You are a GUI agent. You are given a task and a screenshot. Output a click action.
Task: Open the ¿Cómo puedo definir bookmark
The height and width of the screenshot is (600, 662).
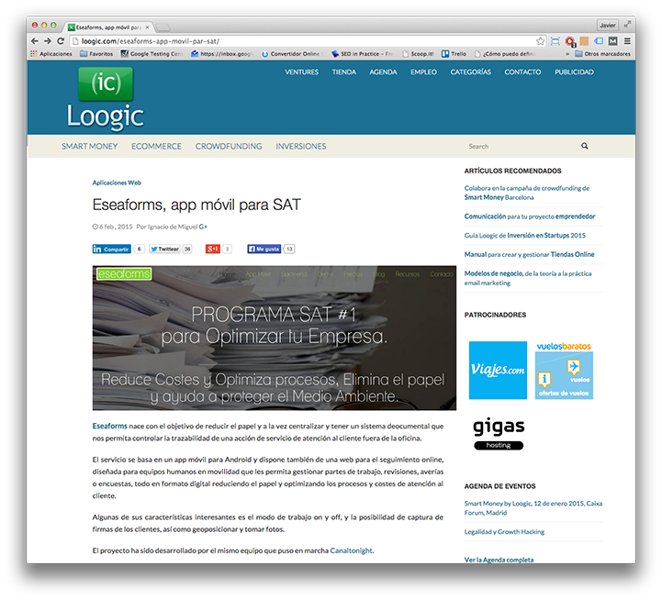click(505, 53)
